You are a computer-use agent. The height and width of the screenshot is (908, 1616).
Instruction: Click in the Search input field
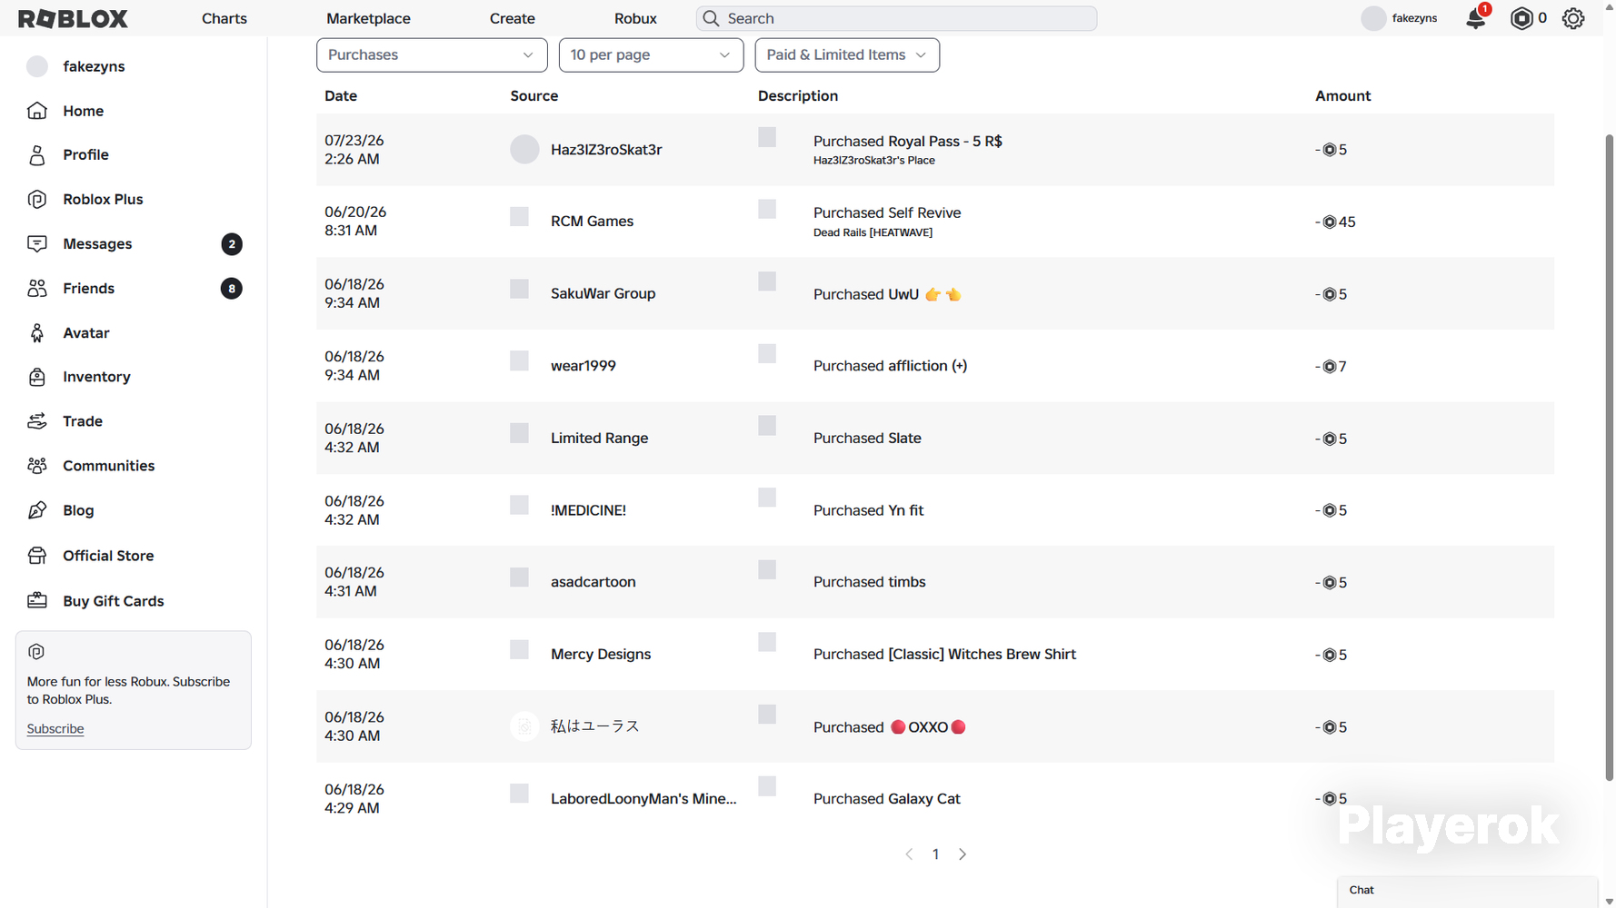pyautogui.click(x=896, y=18)
